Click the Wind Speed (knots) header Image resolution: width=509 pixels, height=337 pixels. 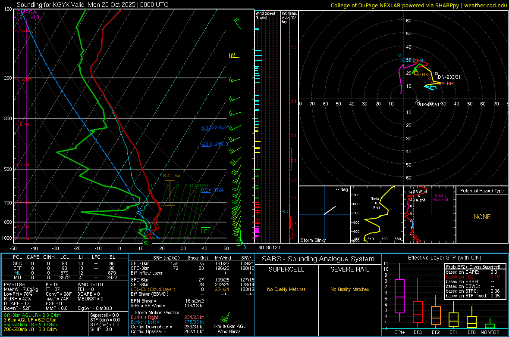pos(265,15)
